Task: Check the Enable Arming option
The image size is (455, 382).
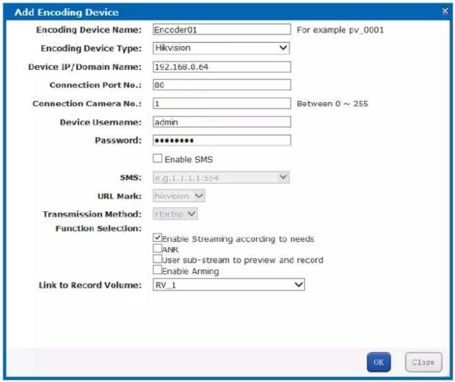Action: pyautogui.click(x=157, y=269)
